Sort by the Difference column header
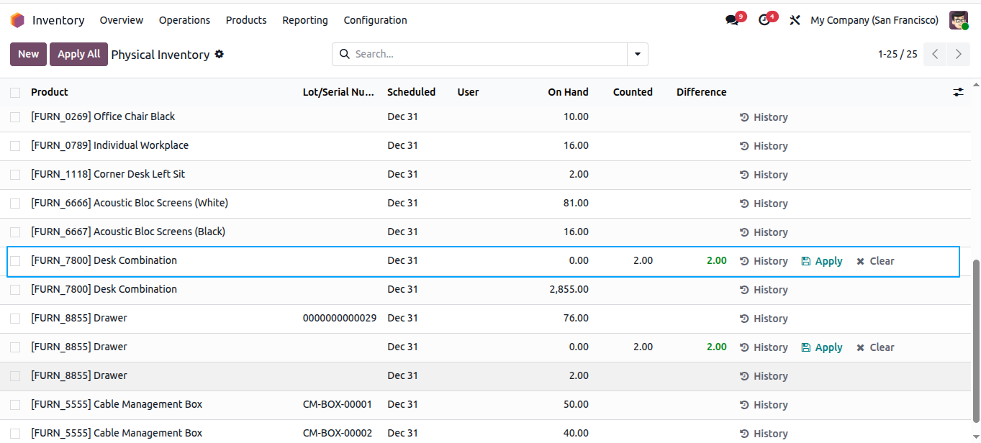The width and height of the screenshot is (981, 443). pos(701,92)
